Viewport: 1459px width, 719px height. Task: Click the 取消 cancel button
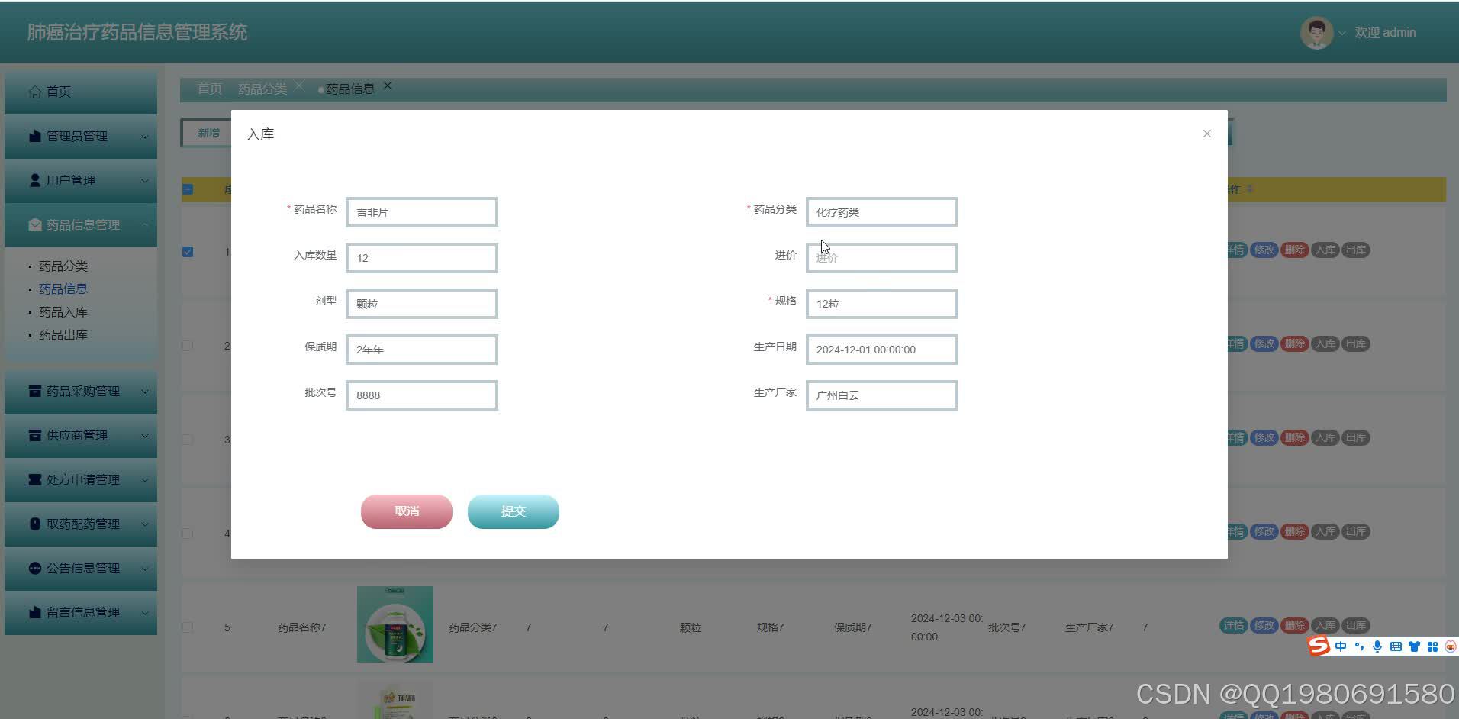(x=407, y=511)
